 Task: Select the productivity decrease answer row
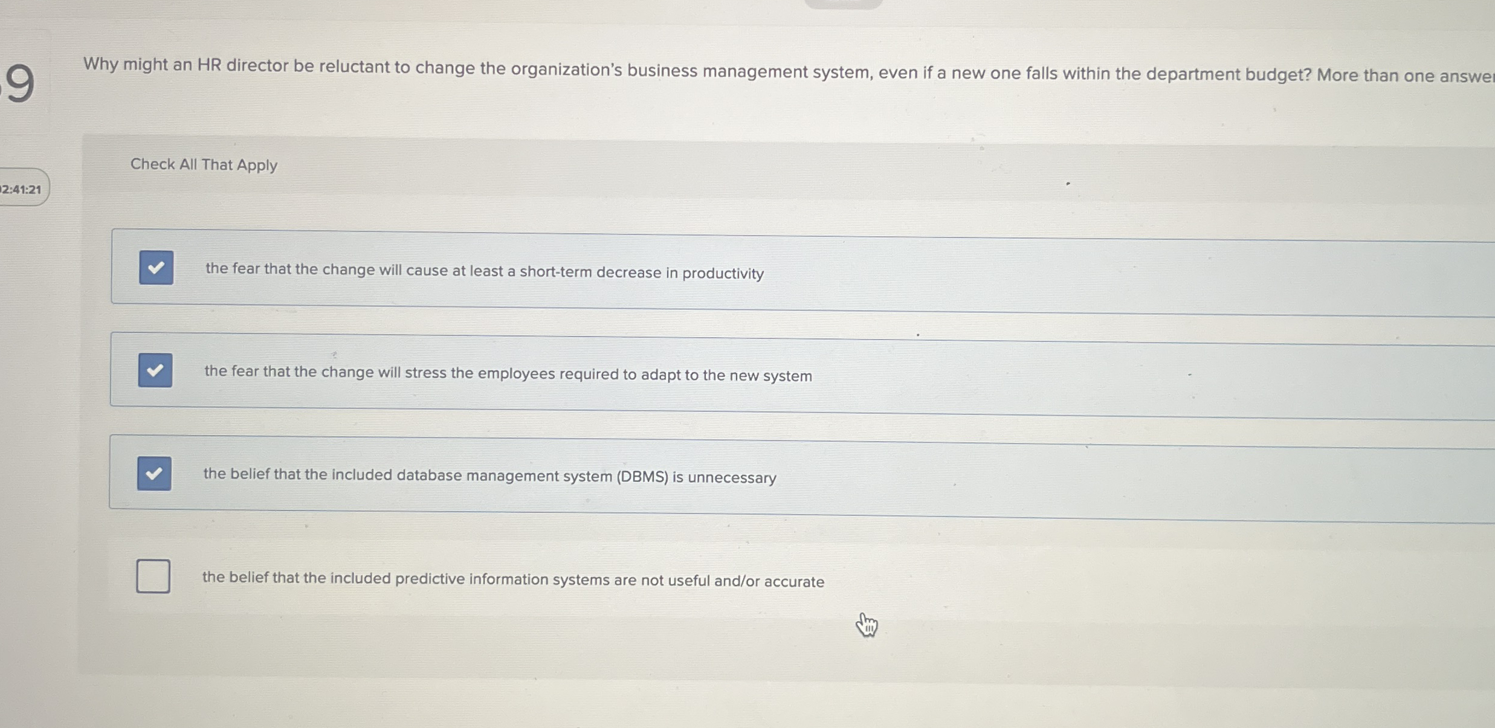pyautogui.click(x=483, y=272)
